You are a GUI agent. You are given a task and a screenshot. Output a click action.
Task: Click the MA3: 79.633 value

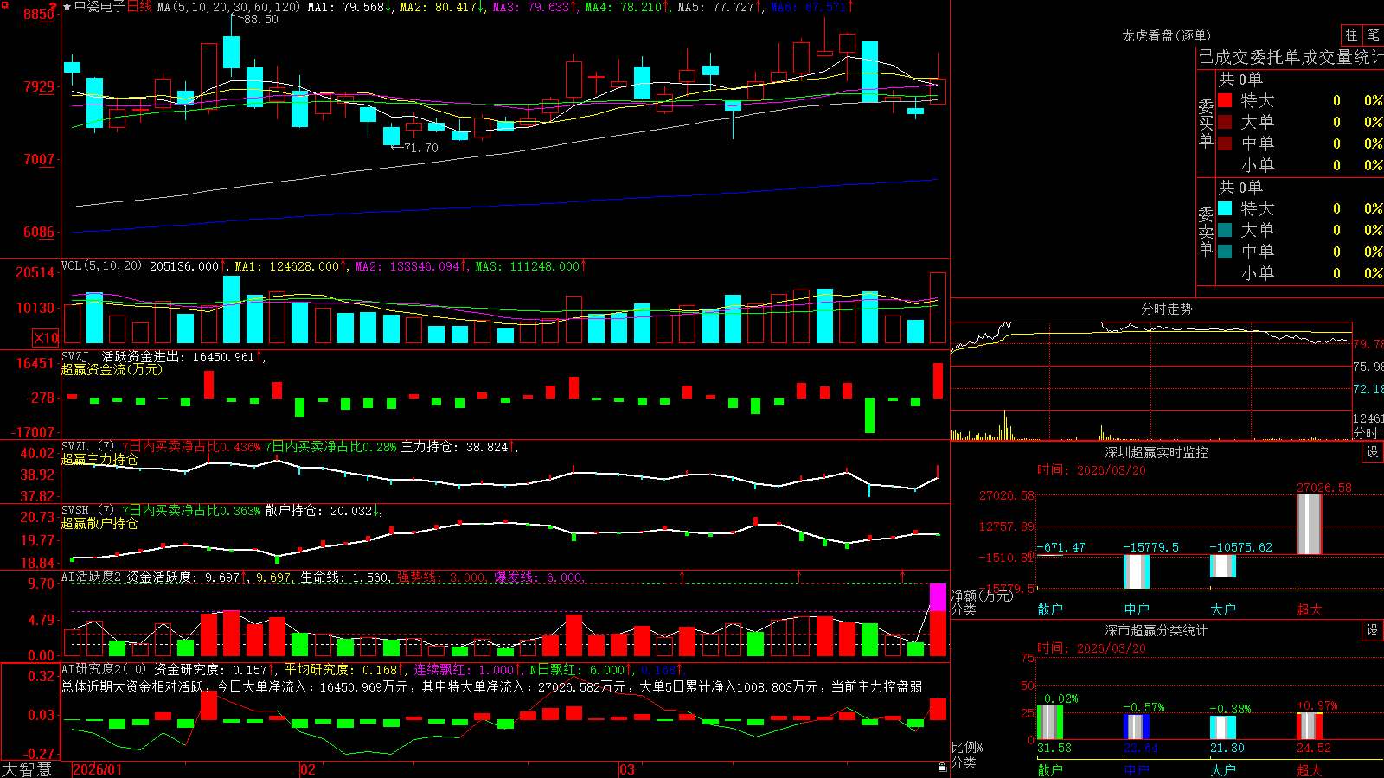point(535,7)
